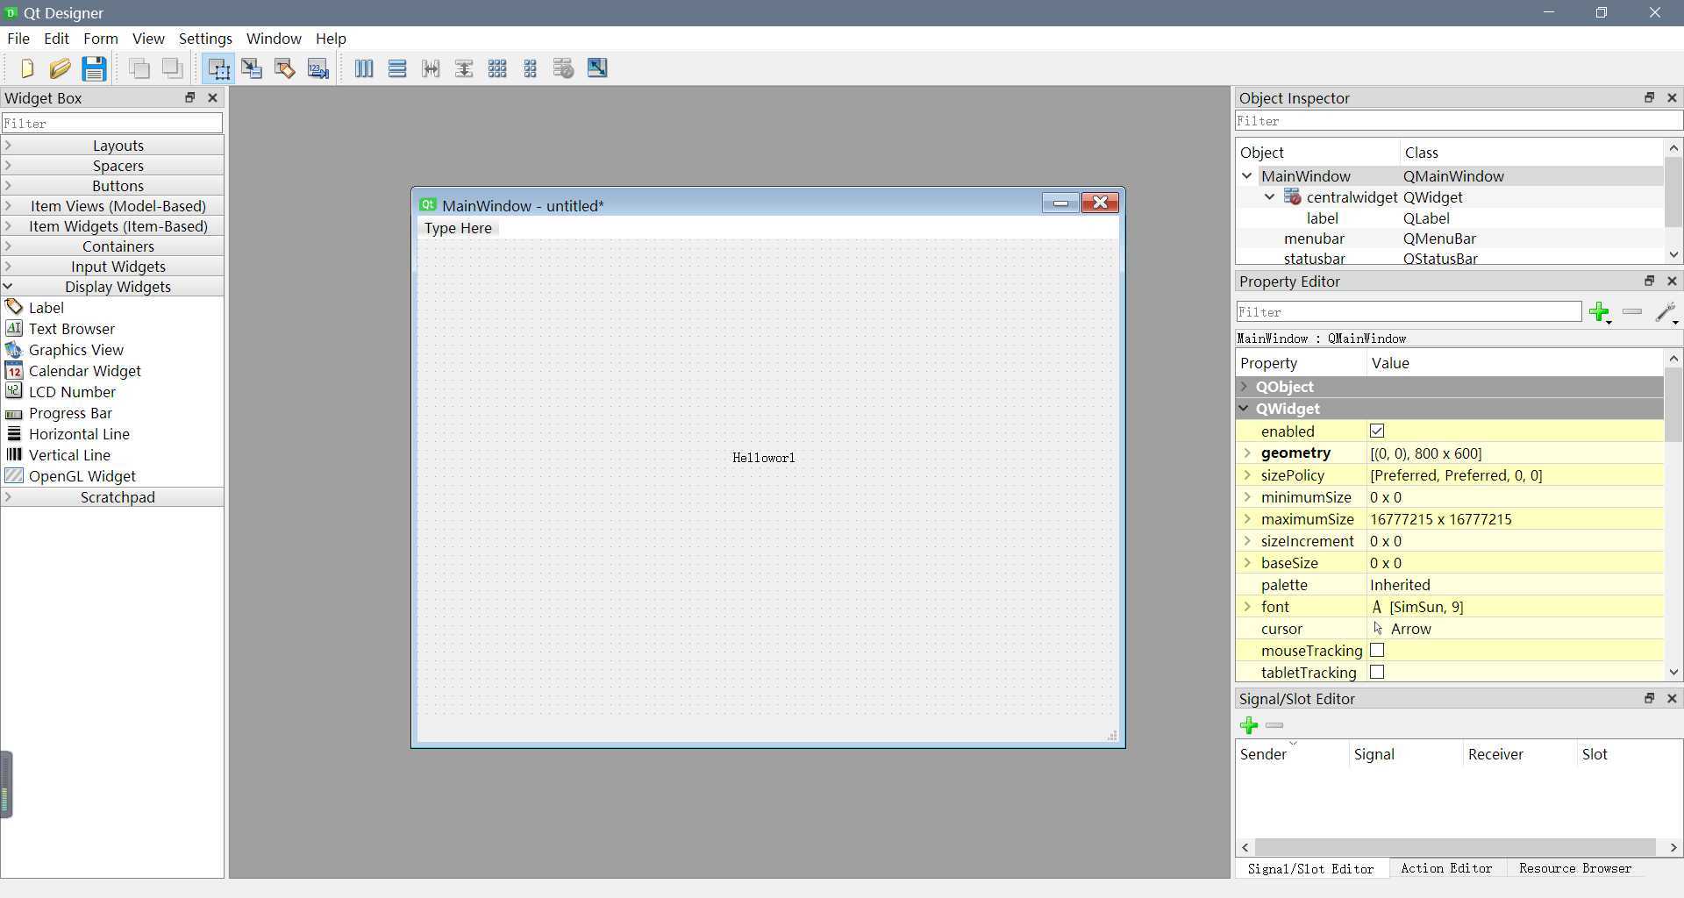Expand the Buttons category in Widget Box
Image resolution: width=1684 pixels, height=898 pixels.
pyautogui.click(x=112, y=186)
